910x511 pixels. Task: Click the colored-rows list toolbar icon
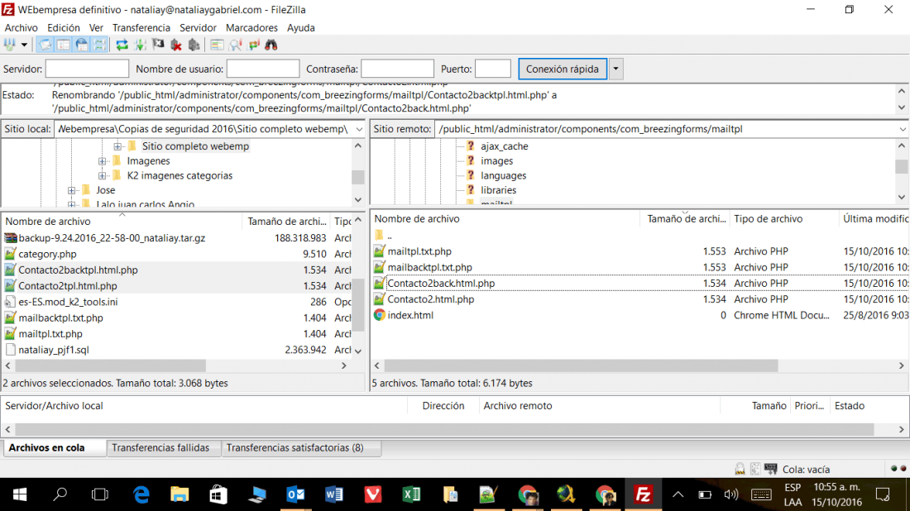[217, 45]
